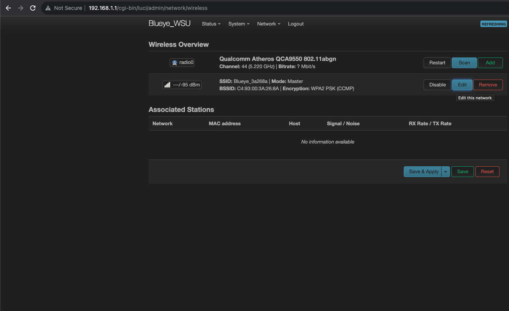Click the Network column header
Image resolution: width=509 pixels, height=311 pixels.
162,123
